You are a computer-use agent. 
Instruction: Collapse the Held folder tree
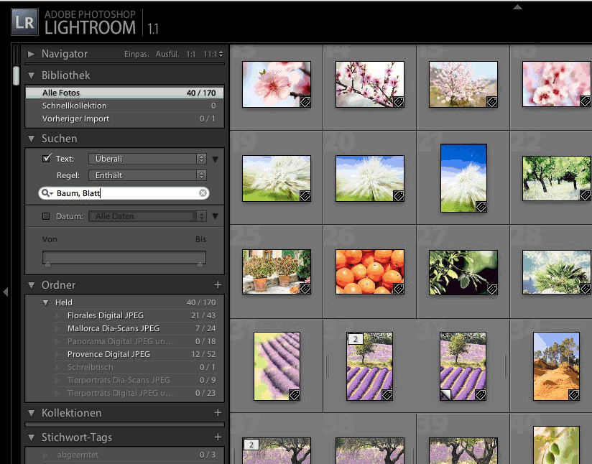[x=46, y=302]
